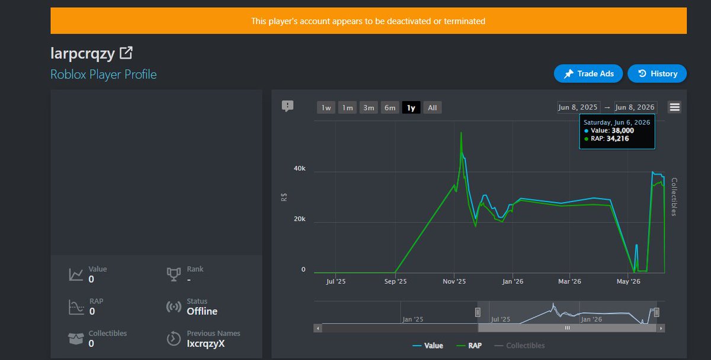Select the 6m chart range

(x=390, y=108)
